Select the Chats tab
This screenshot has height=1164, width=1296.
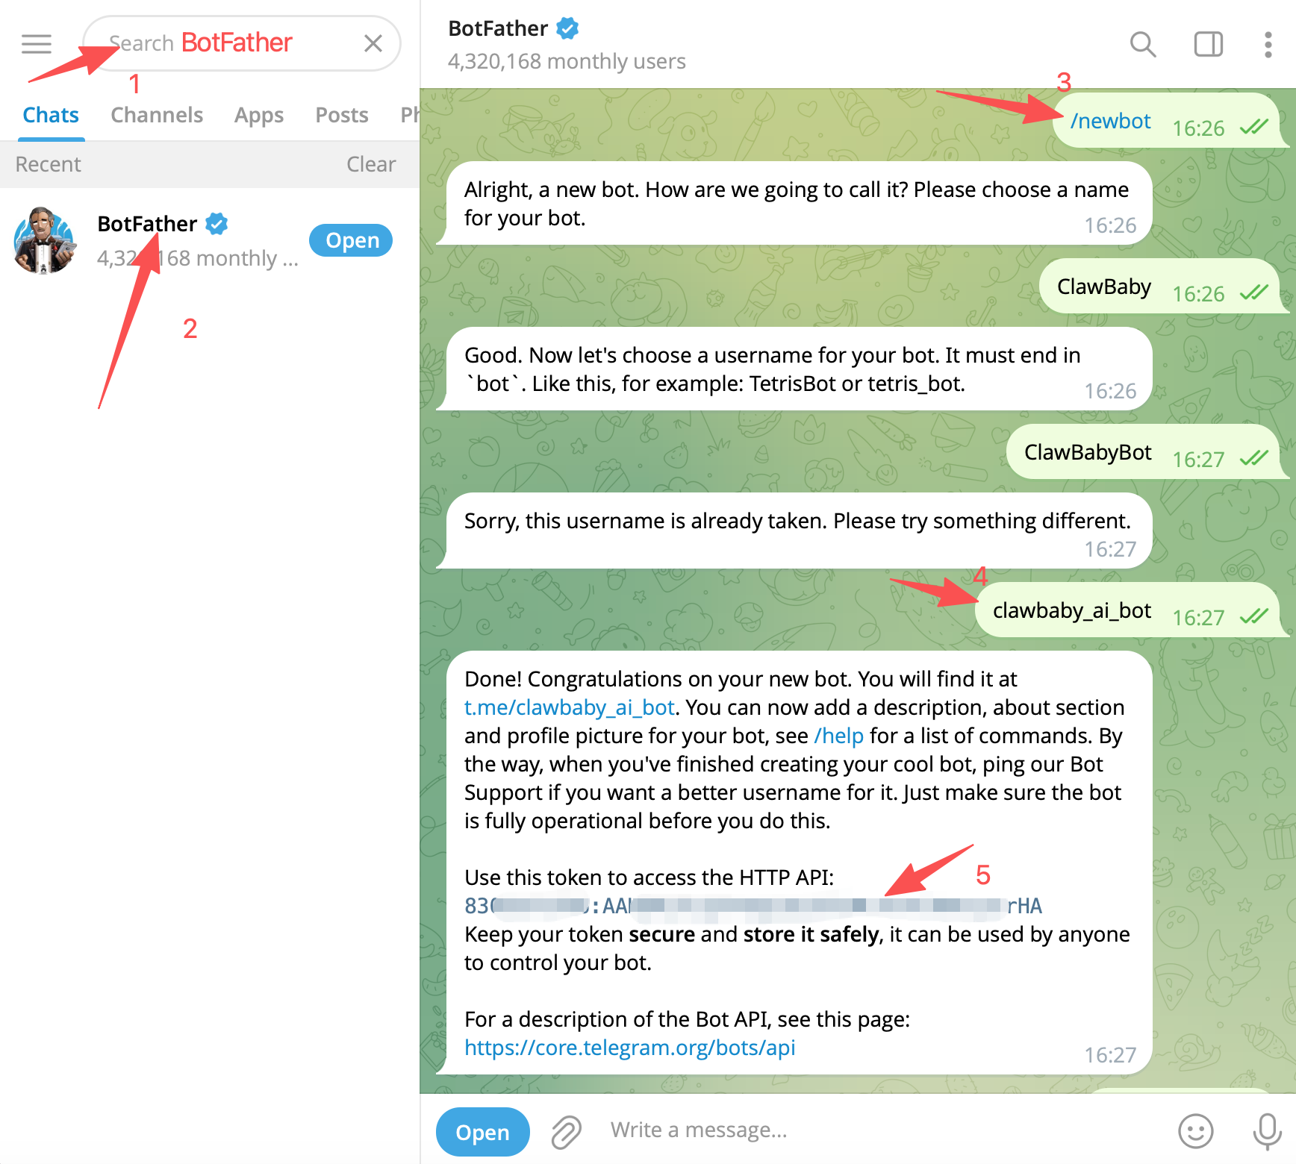point(51,115)
